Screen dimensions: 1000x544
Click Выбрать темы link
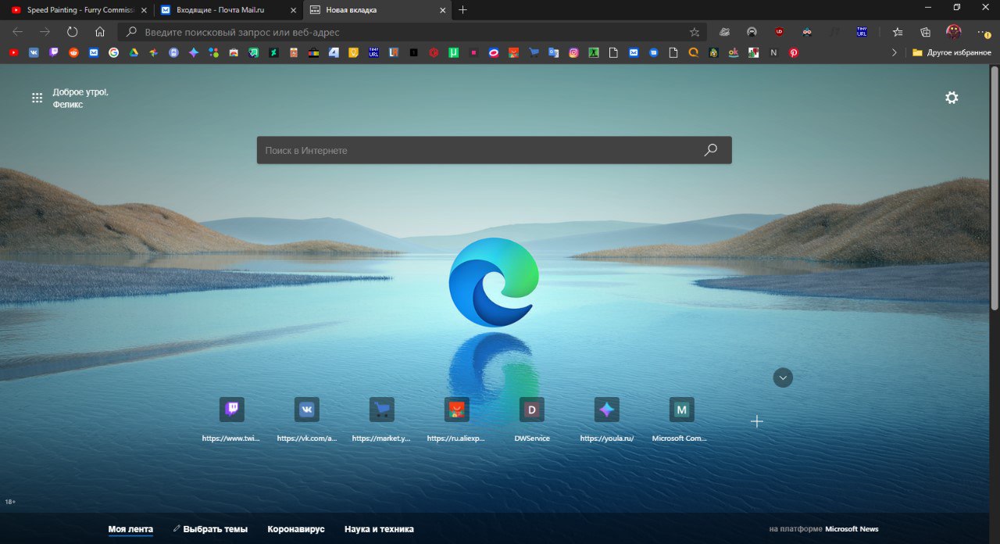[210, 529]
